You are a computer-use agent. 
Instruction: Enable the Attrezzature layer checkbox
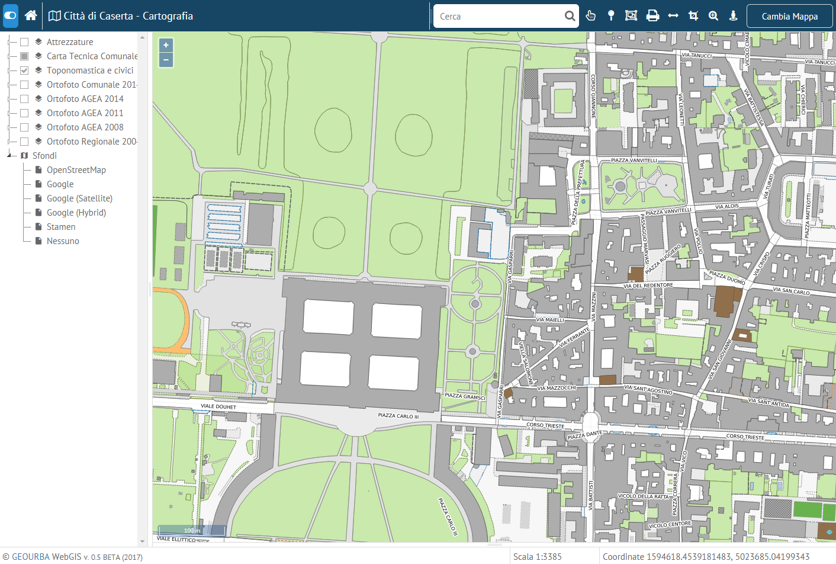(24, 42)
